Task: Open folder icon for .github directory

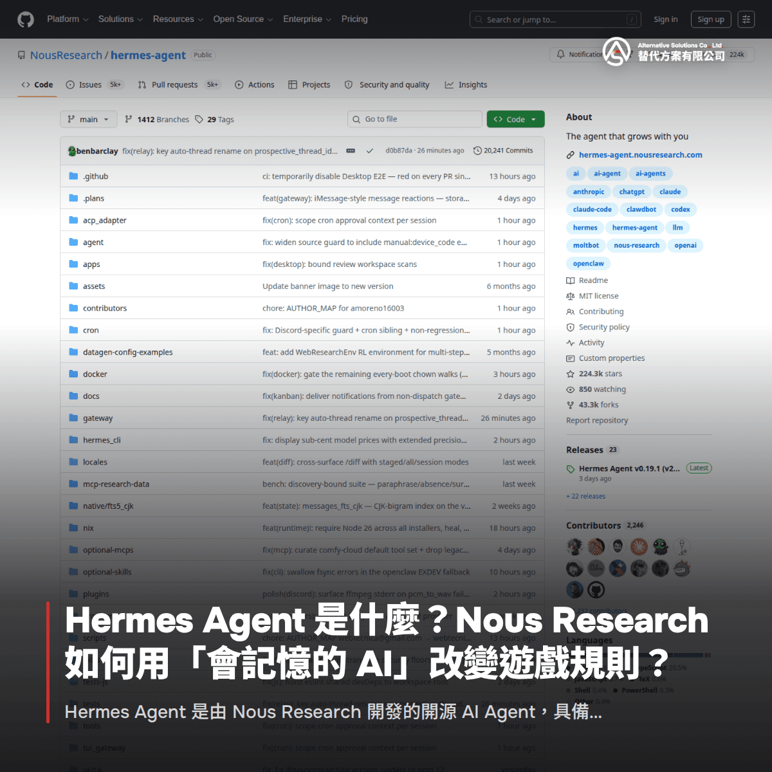Action: coord(73,176)
